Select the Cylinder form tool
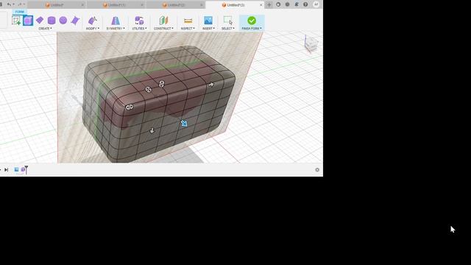The width and height of the screenshot is (471, 265). tap(52, 21)
